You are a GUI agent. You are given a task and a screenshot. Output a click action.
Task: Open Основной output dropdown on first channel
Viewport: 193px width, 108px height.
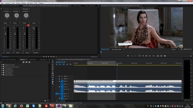pyautogui.click(x=7, y=11)
